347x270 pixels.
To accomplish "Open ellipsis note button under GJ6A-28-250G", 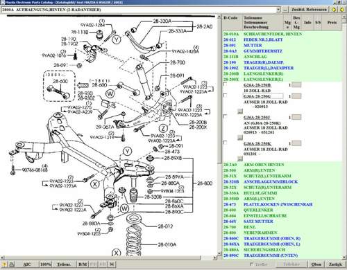I will point(240,111).
